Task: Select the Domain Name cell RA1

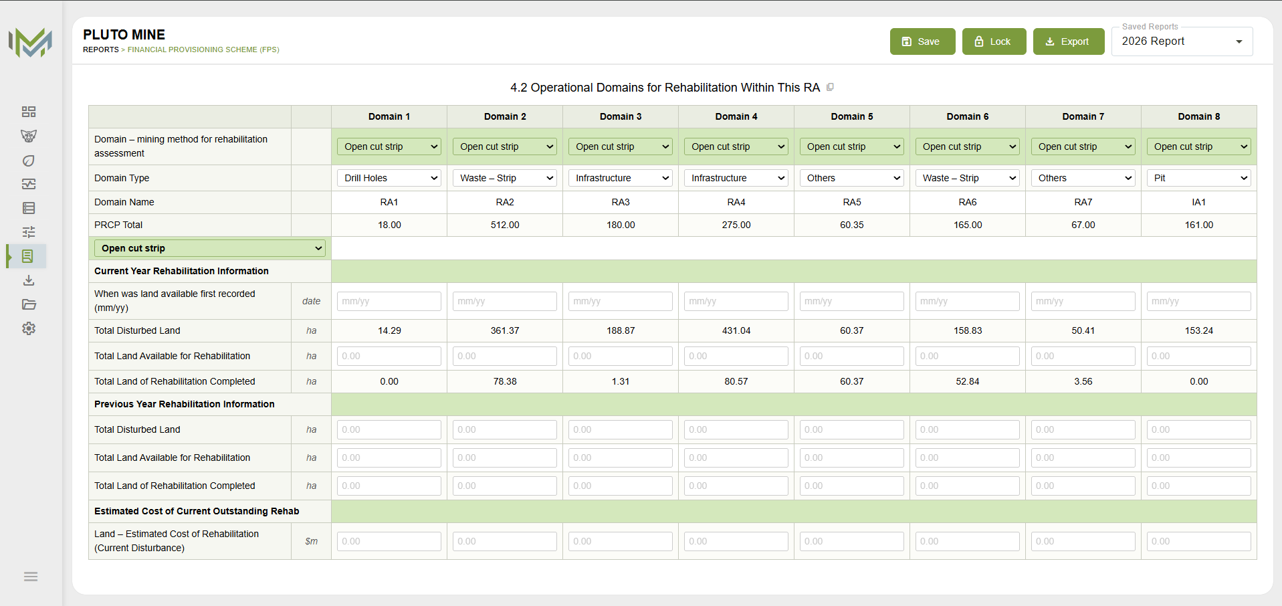Action: click(389, 202)
